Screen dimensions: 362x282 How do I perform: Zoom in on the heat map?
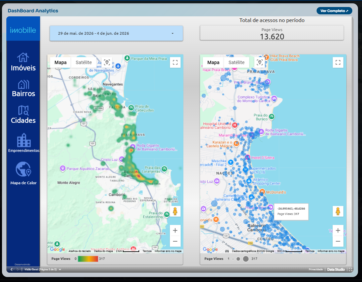(175, 230)
